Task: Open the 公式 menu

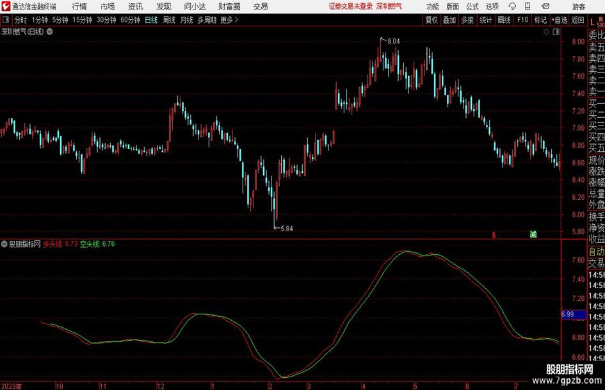Action: pyautogui.click(x=472, y=6)
